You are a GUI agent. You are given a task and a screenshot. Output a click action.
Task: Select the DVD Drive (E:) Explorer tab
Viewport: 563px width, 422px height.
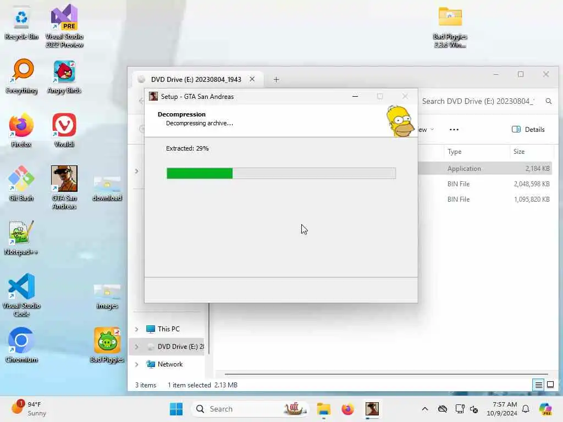pyautogui.click(x=197, y=79)
